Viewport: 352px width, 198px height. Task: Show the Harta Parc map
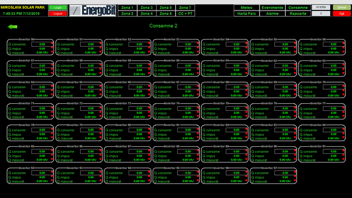(245, 14)
